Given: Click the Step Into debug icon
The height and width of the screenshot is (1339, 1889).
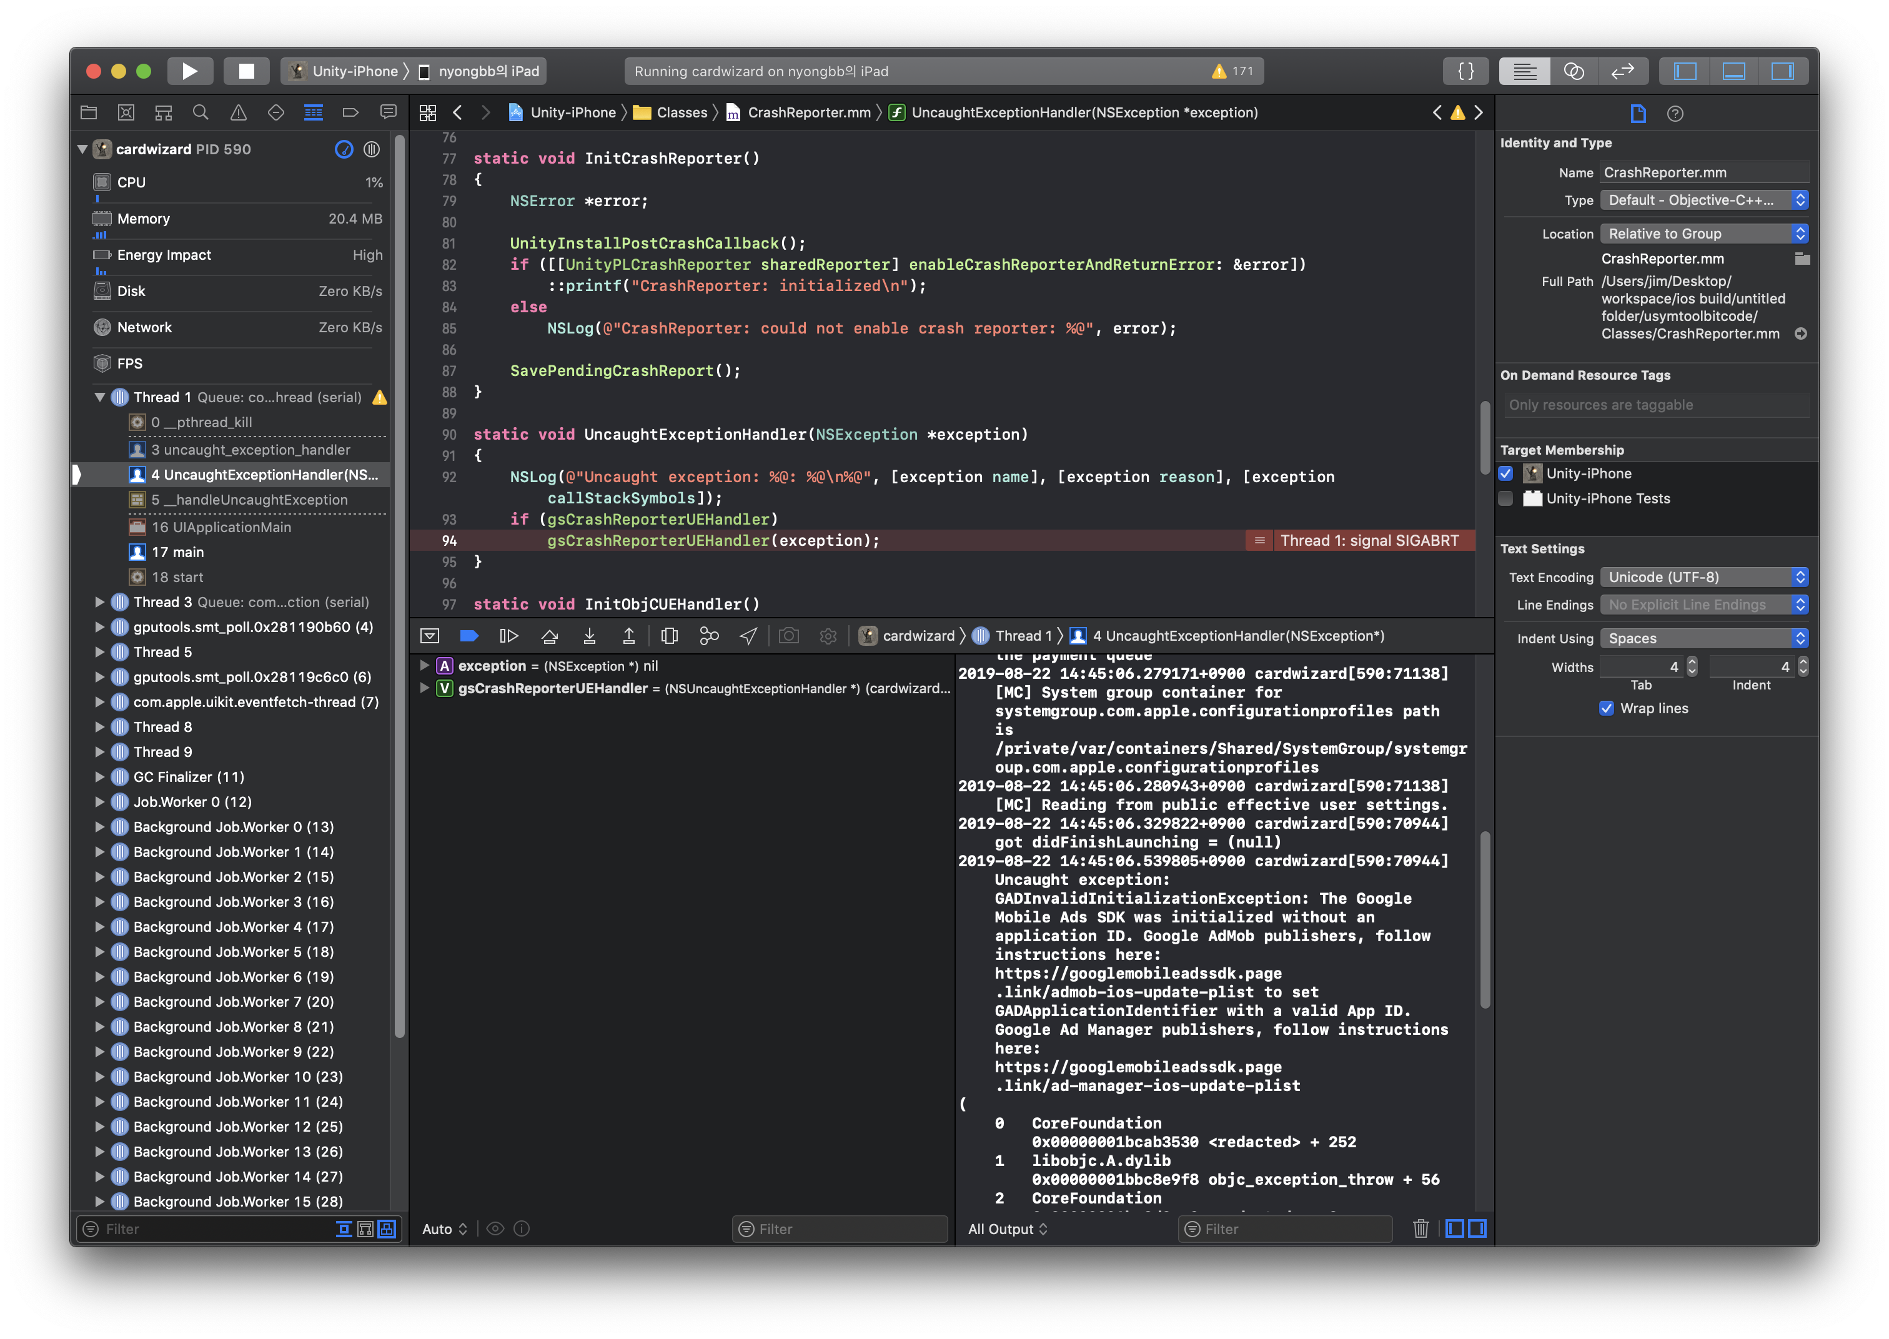Looking at the screenshot, I should (590, 636).
